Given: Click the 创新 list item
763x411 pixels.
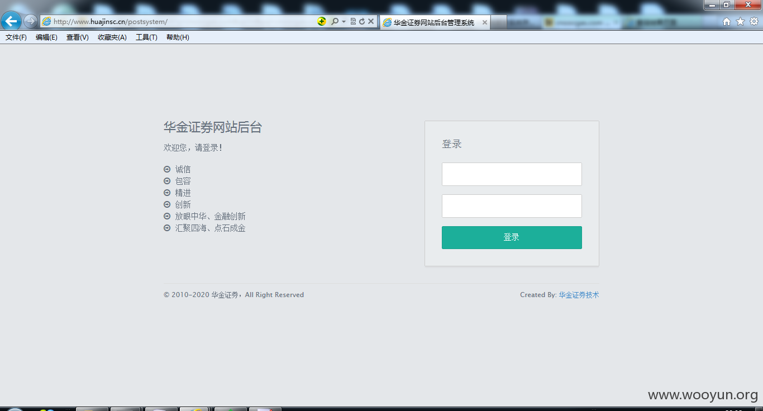Looking at the screenshot, I should 183,204.
